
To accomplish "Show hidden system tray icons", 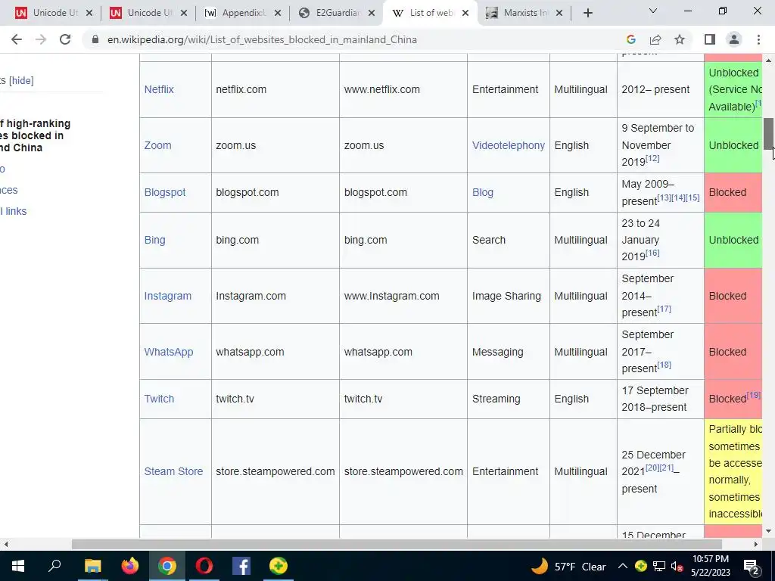I will click(623, 567).
